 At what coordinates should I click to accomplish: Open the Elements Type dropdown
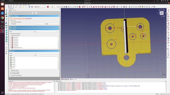tap(46, 53)
